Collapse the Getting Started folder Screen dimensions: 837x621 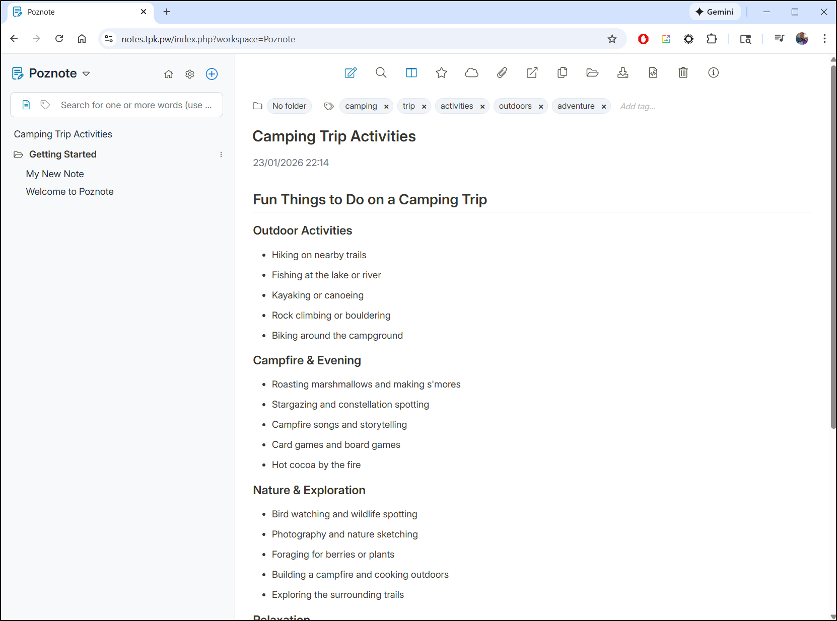(19, 154)
